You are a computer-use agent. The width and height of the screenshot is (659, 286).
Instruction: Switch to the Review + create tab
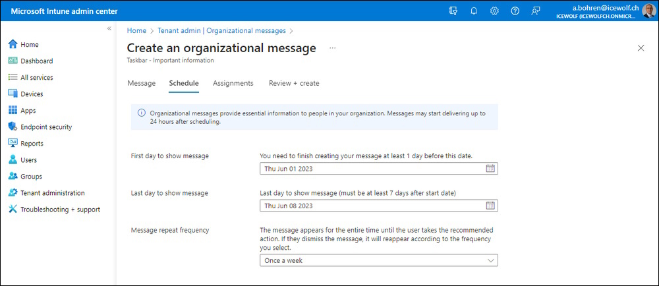tap(294, 83)
